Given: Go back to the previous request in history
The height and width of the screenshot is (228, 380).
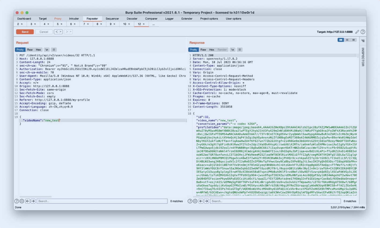Looking at the screenshot, I should (x=56, y=32).
